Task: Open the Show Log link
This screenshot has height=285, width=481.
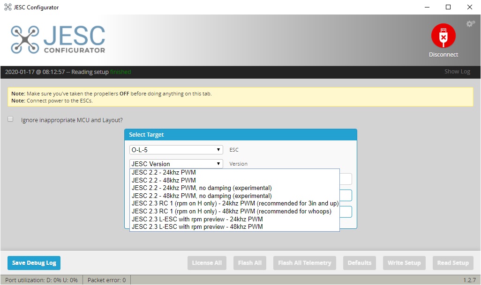Action: pos(458,72)
